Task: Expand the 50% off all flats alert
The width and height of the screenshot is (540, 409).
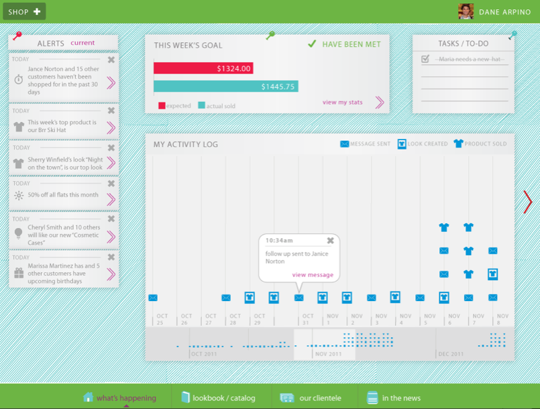Action: pyautogui.click(x=111, y=199)
